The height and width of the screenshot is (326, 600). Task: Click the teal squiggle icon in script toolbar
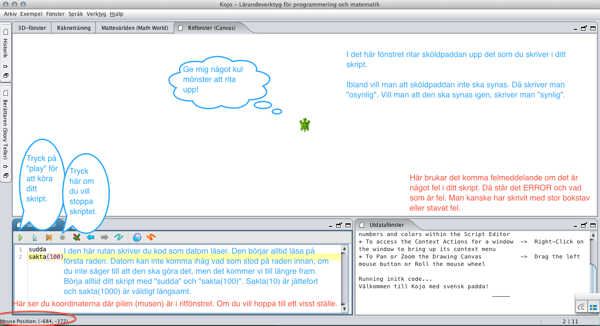118,237
